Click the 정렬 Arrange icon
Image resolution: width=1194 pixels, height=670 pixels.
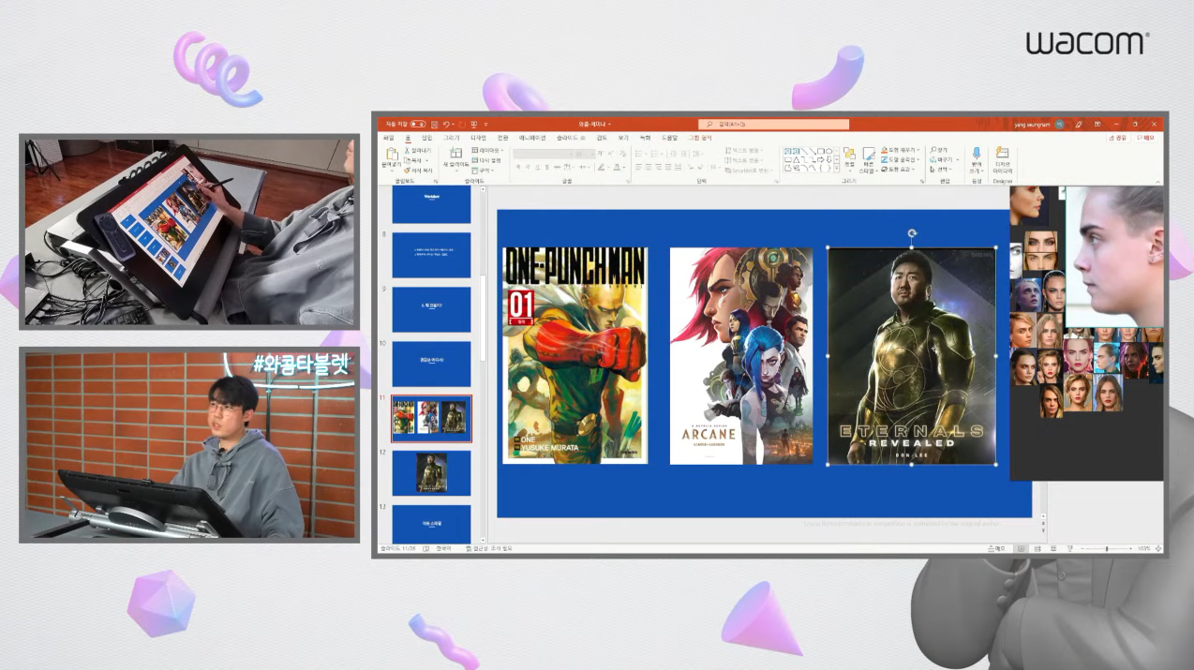click(849, 153)
